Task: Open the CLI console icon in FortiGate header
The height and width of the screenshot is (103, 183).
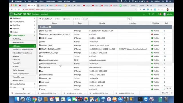Action: point(144,14)
